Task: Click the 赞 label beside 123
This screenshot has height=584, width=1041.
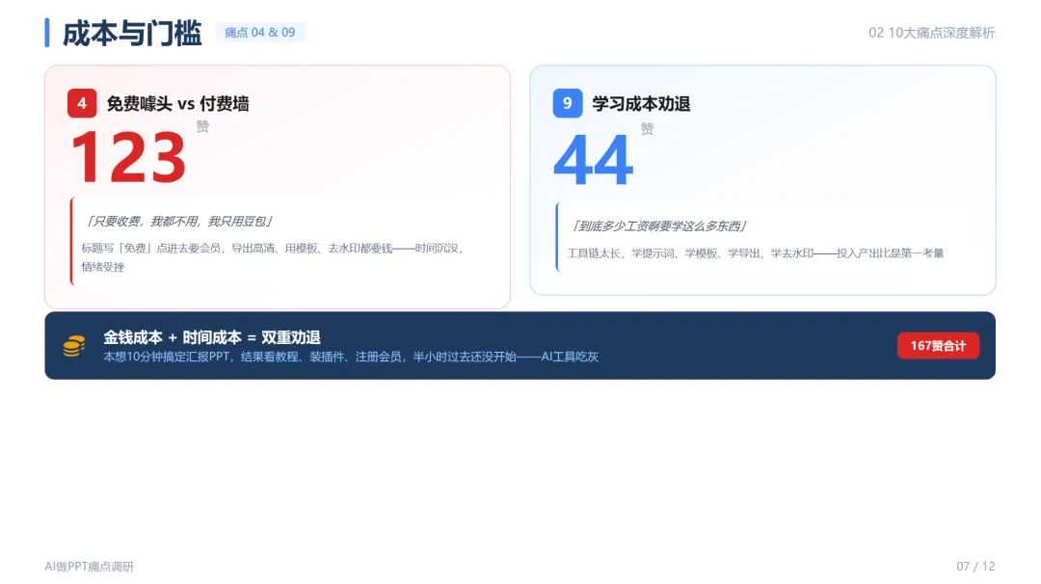Action: coord(202,127)
